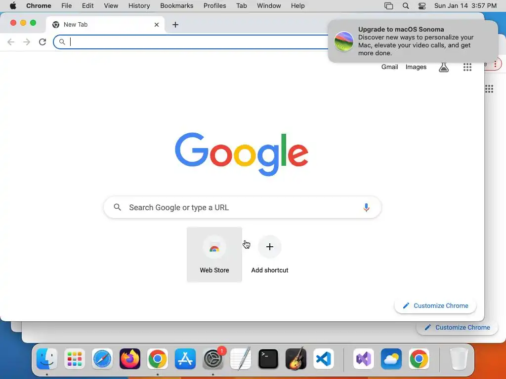Go back to the previous page

click(11, 42)
